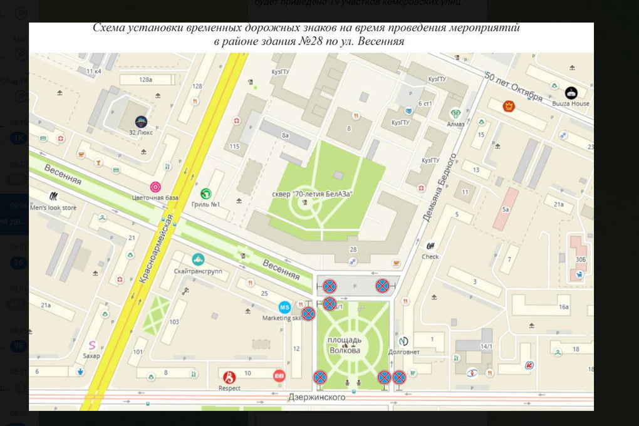Click building number 14/1 label
Image resolution: width=639 pixels, height=426 pixels.
[x=486, y=346]
